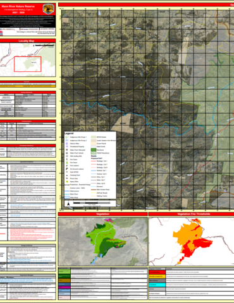234x303 pixels.
Task: Click the magenta swatch in vegetation table
Action: click(x=65, y=287)
